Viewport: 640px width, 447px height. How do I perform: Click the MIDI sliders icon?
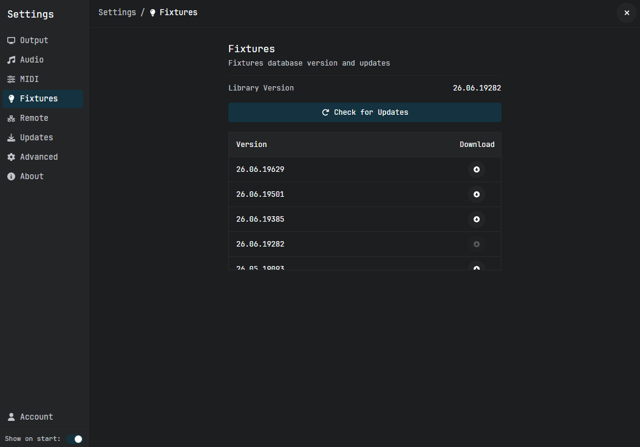pyautogui.click(x=12, y=79)
